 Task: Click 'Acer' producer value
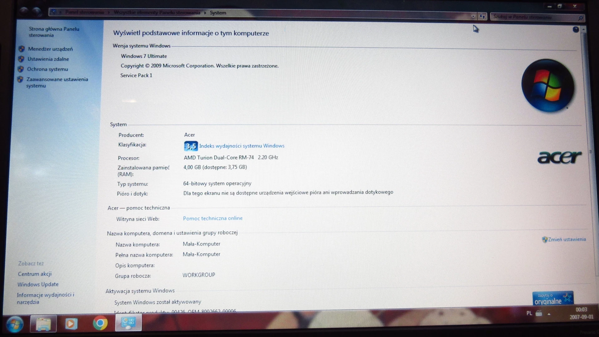point(189,135)
